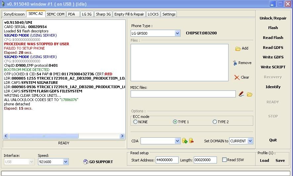This screenshot has height=176, width=293.
Task: Click the GO SUPPORT icon
Action: click(86, 161)
